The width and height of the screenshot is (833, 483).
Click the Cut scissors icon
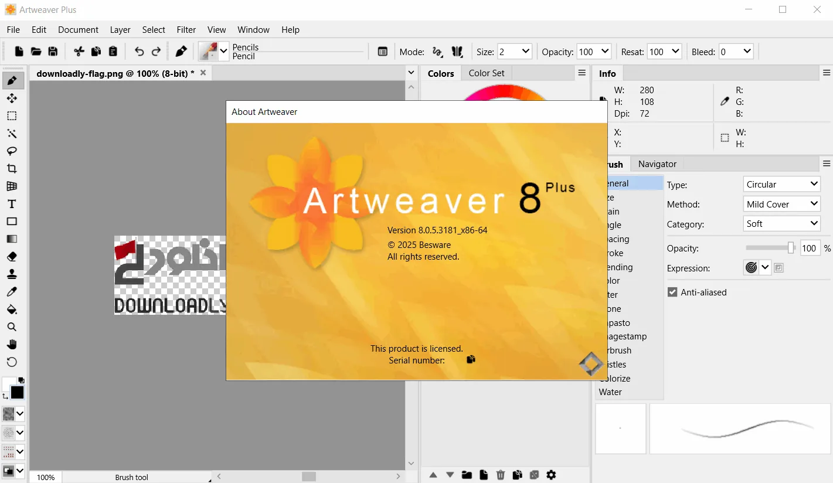point(79,52)
